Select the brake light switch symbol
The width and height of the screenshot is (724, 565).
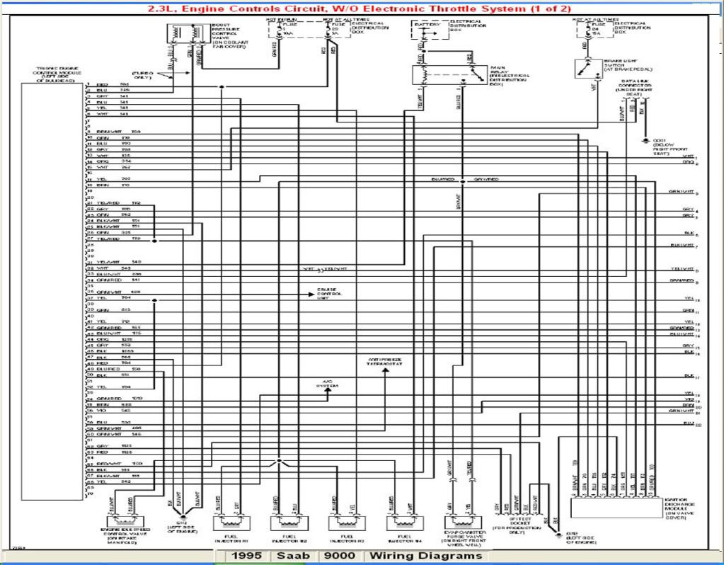(x=588, y=69)
